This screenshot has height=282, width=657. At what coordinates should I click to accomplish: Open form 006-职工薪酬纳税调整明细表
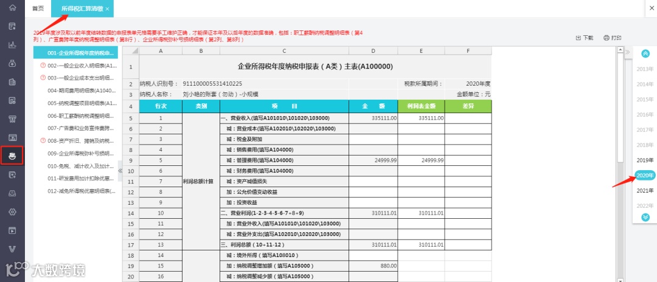[x=79, y=115]
